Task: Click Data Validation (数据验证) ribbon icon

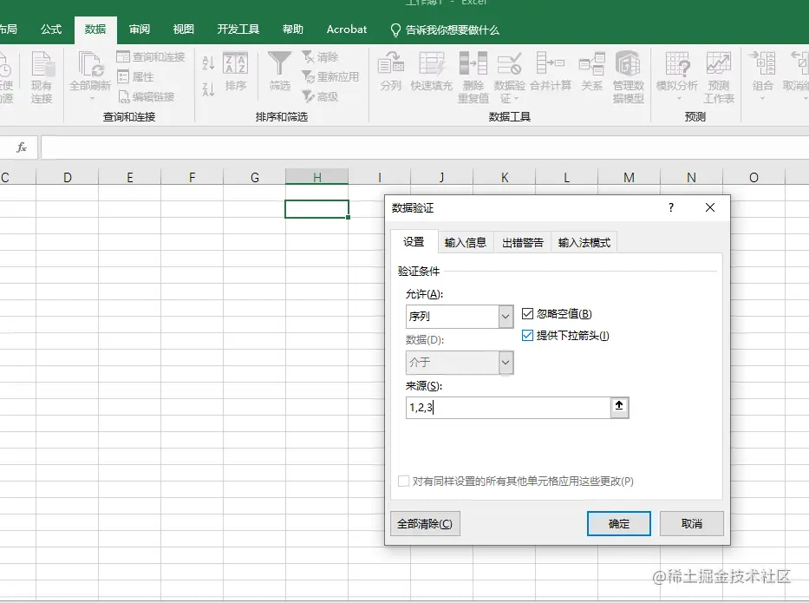Action: [509, 77]
